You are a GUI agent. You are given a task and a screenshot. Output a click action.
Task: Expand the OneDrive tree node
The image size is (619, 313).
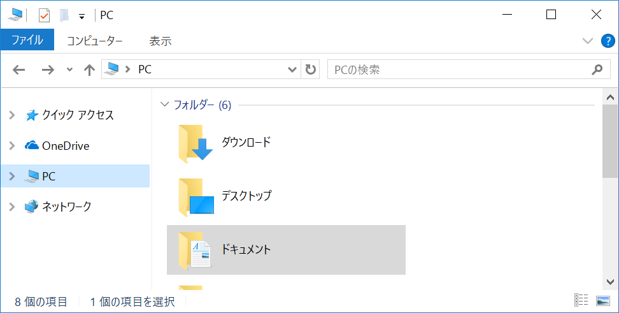(12, 145)
